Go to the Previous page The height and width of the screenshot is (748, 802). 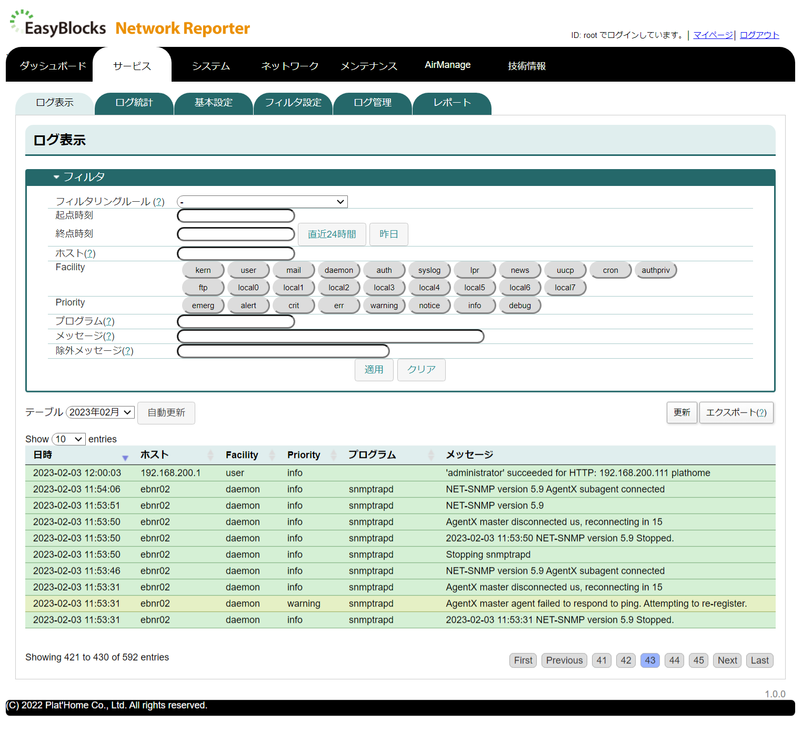(x=564, y=661)
